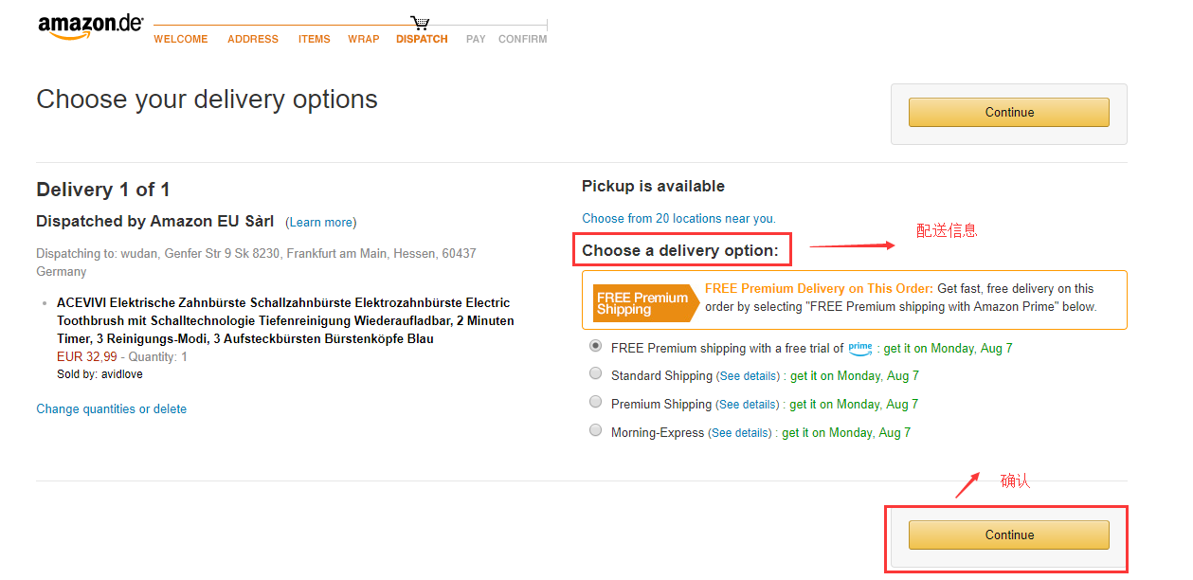1193x580 pixels.
Task: Go back to the ADDRESS step
Action: click(x=253, y=39)
